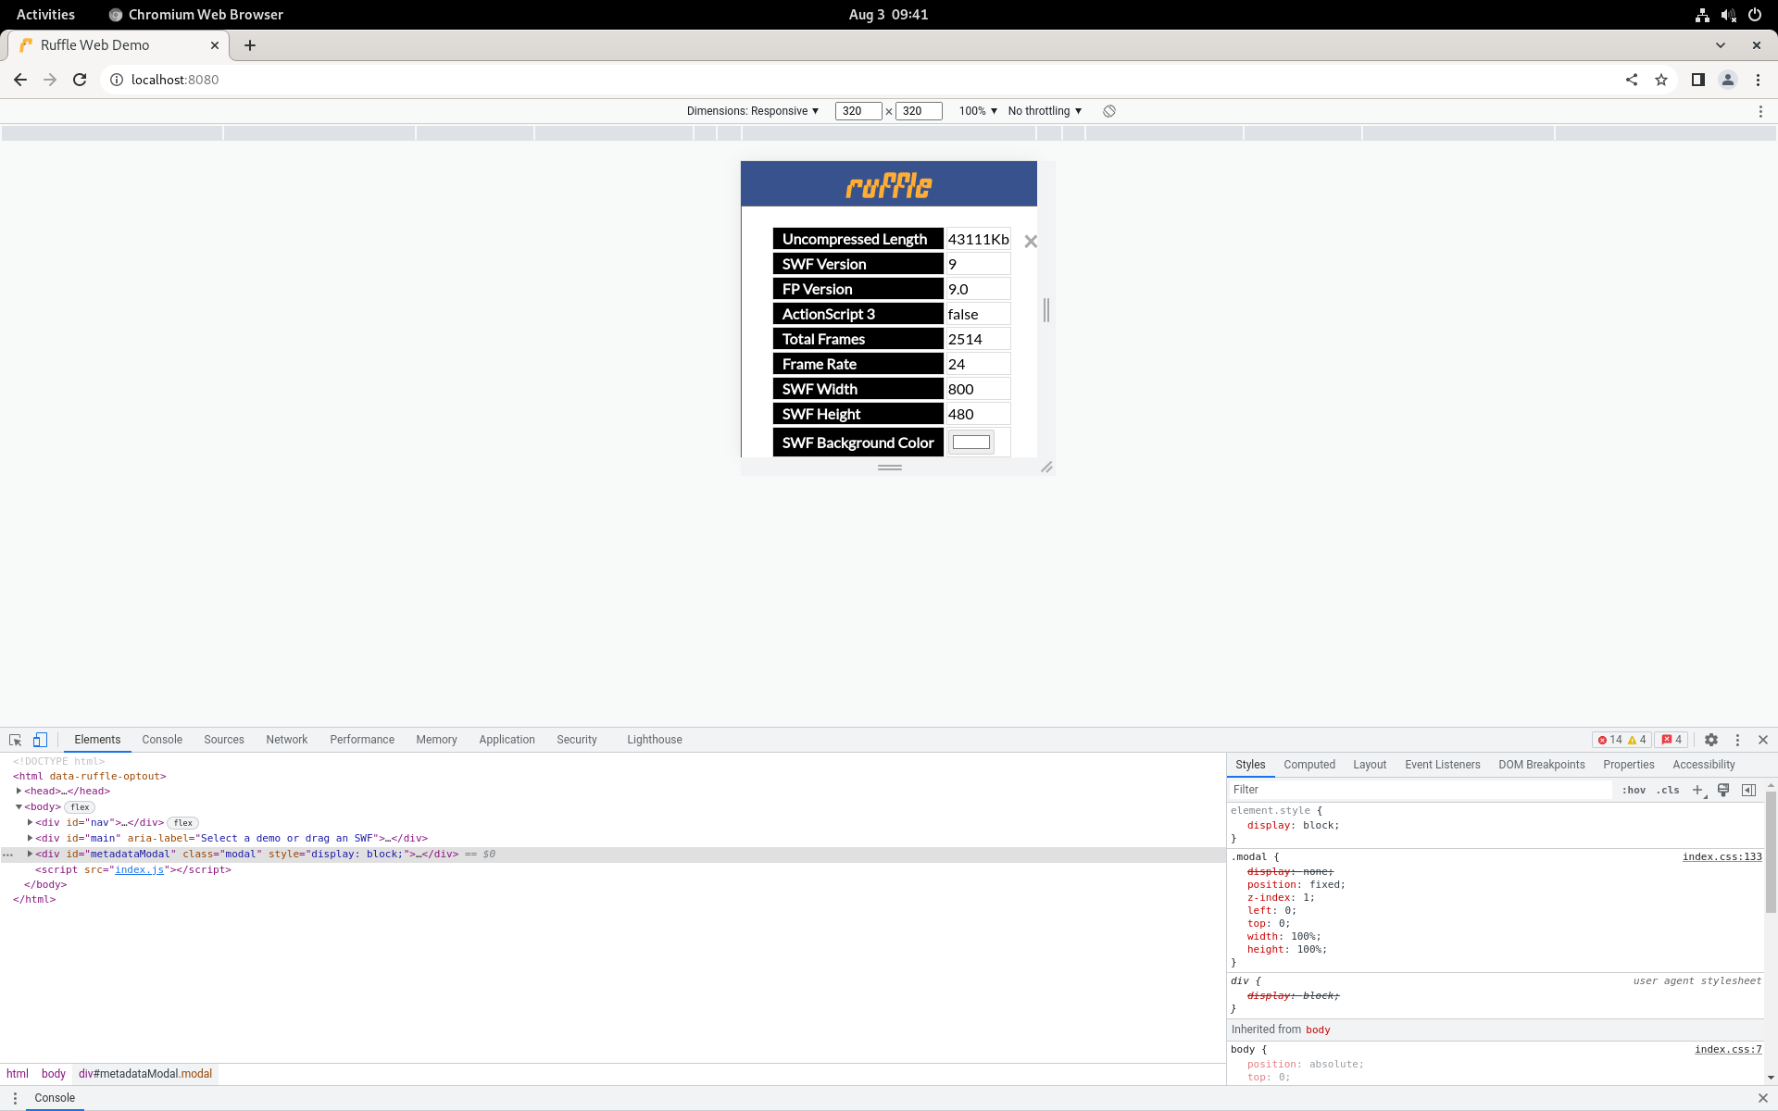Screen dimensions: 1778x1111
Task: Close the SWF metadata modal
Action: [1031, 241]
